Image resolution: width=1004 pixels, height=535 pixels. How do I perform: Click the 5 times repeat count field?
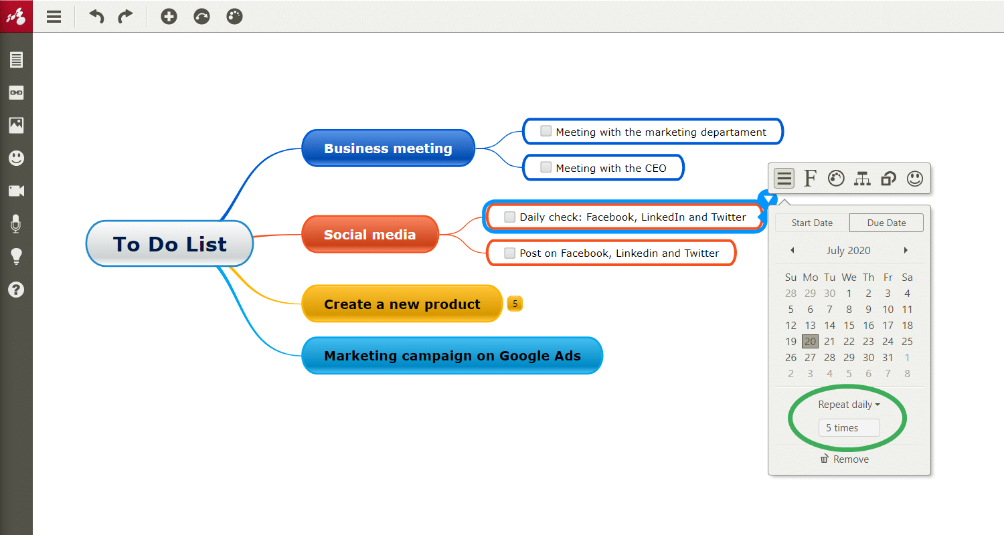(849, 428)
